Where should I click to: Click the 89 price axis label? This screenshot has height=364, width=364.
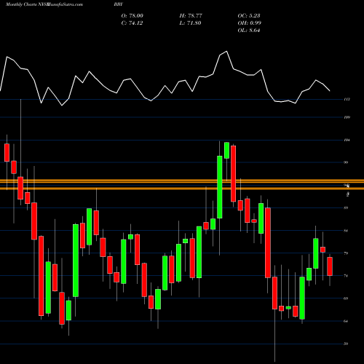[346, 207]
